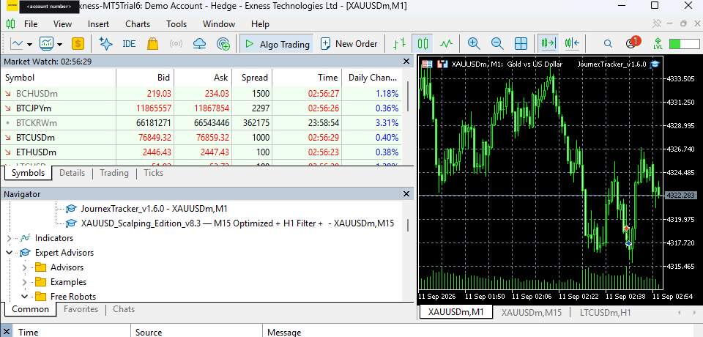Screen dimensions: 703x337
Task: Collapse the Free Robots folder
Action: pyautogui.click(x=25, y=297)
